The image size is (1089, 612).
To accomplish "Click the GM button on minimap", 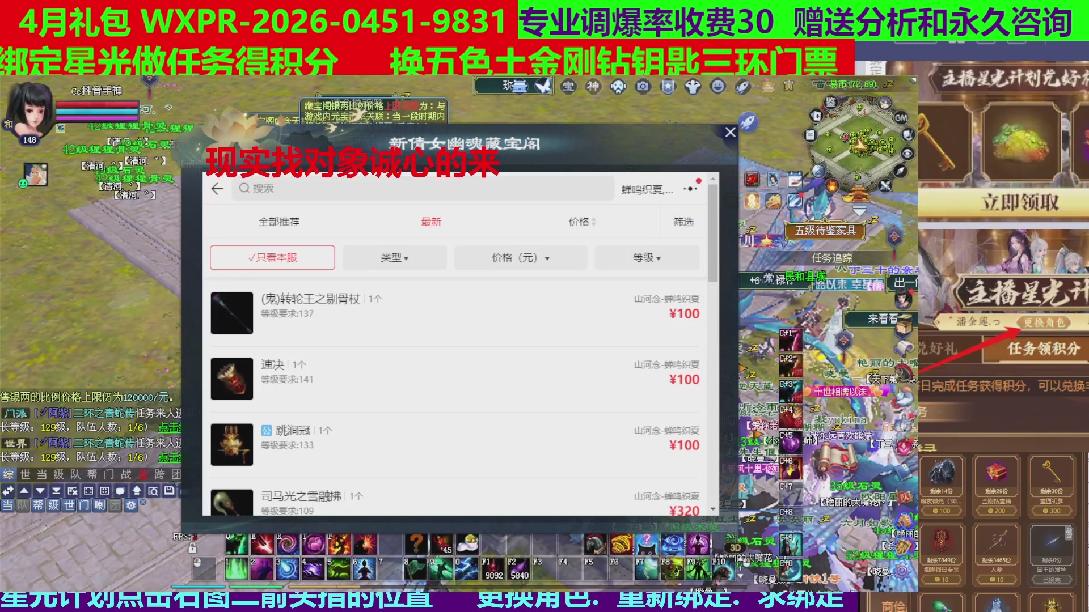I will coord(901,118).
